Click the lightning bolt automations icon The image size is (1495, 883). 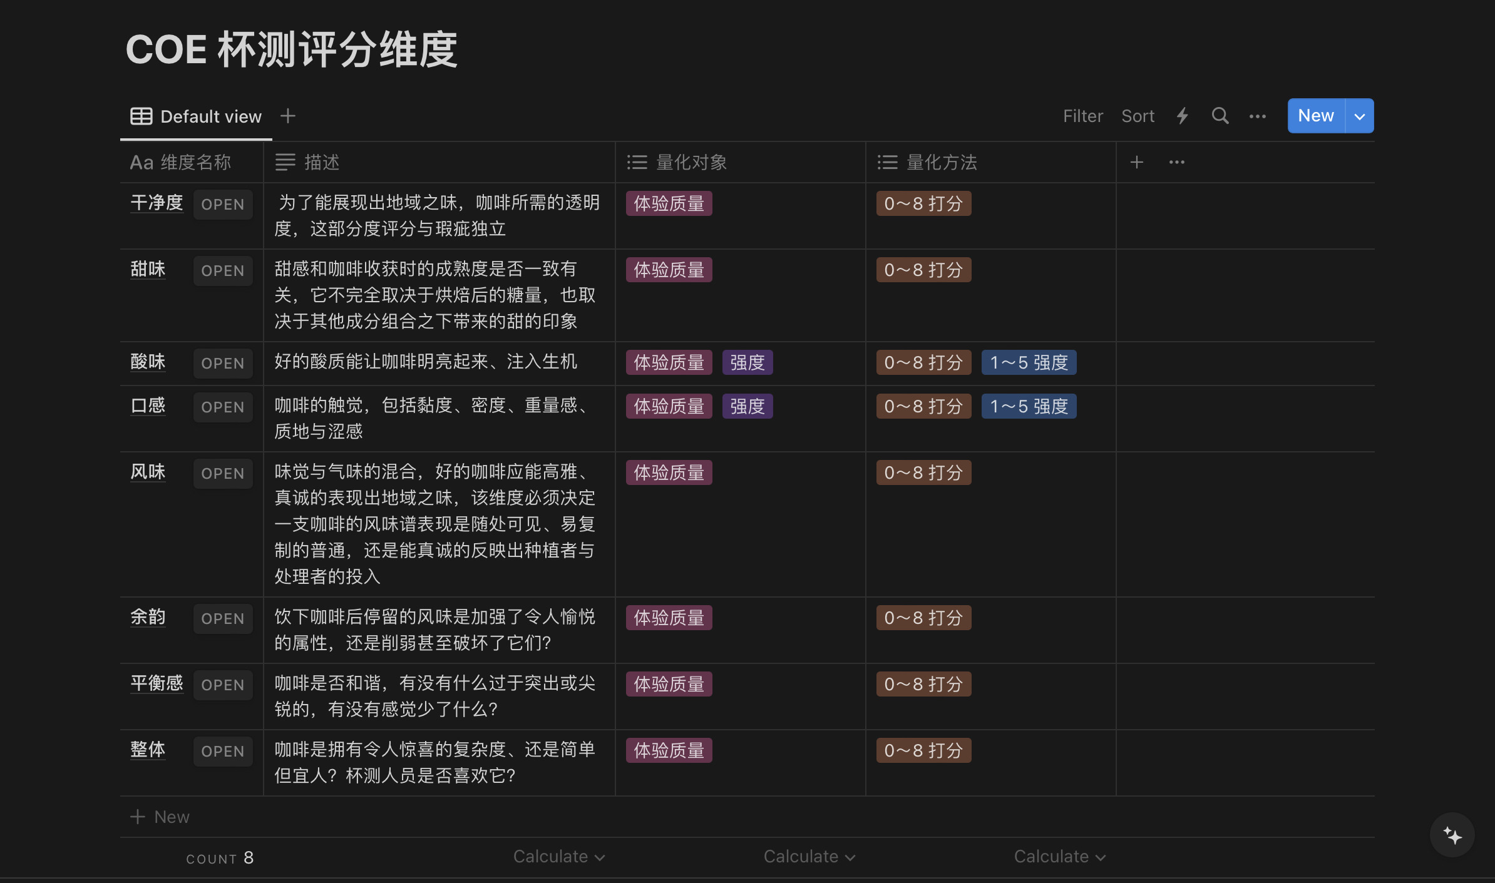click(1182, 116)
